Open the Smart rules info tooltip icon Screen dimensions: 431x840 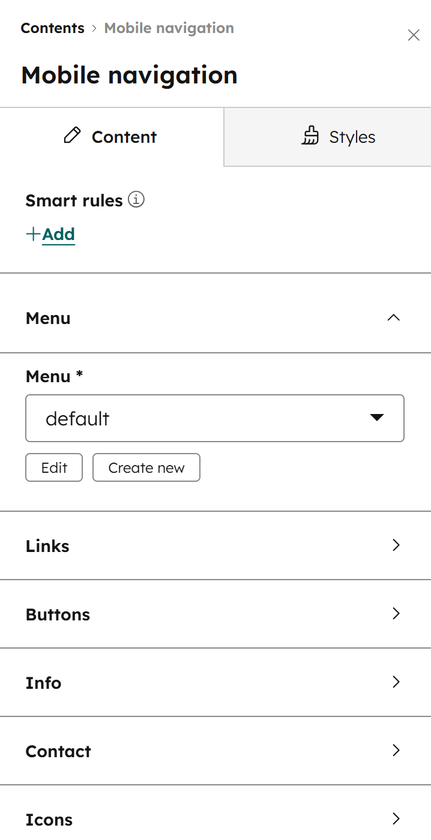click(136, 200)
